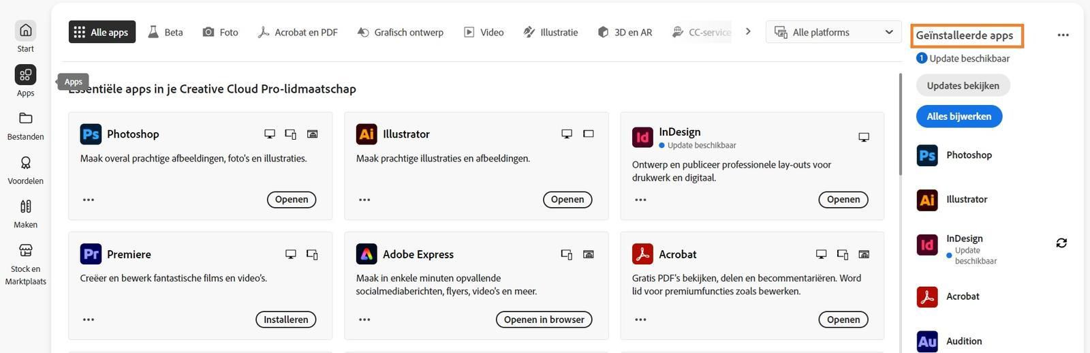Switch to 3D en AR category
This screenshot has width=1090, height=353.
(x=625, y=32)
